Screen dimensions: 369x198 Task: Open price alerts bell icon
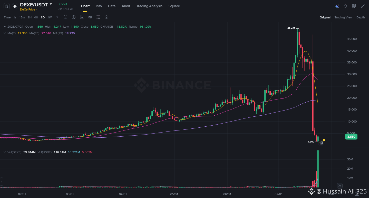tap(345, 6)
